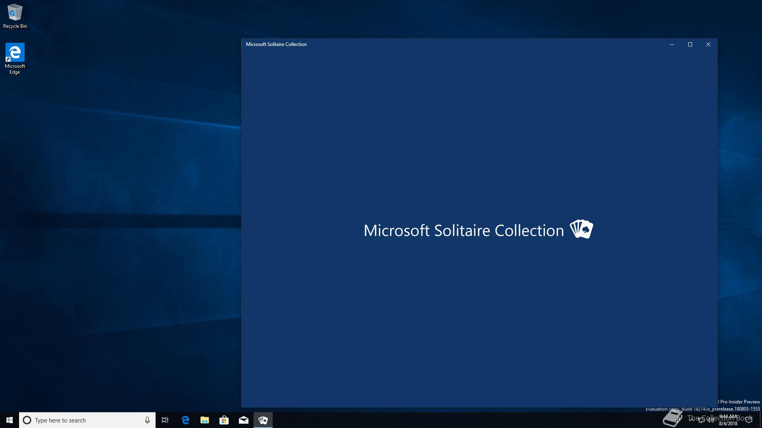Screen dimensions: 762x428
Task: Open the People icon in system tray
Action: click(677, 420)
